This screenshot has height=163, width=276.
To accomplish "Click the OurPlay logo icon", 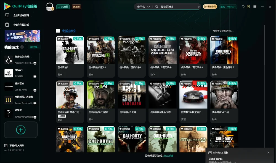I will [x=7, y=6].
